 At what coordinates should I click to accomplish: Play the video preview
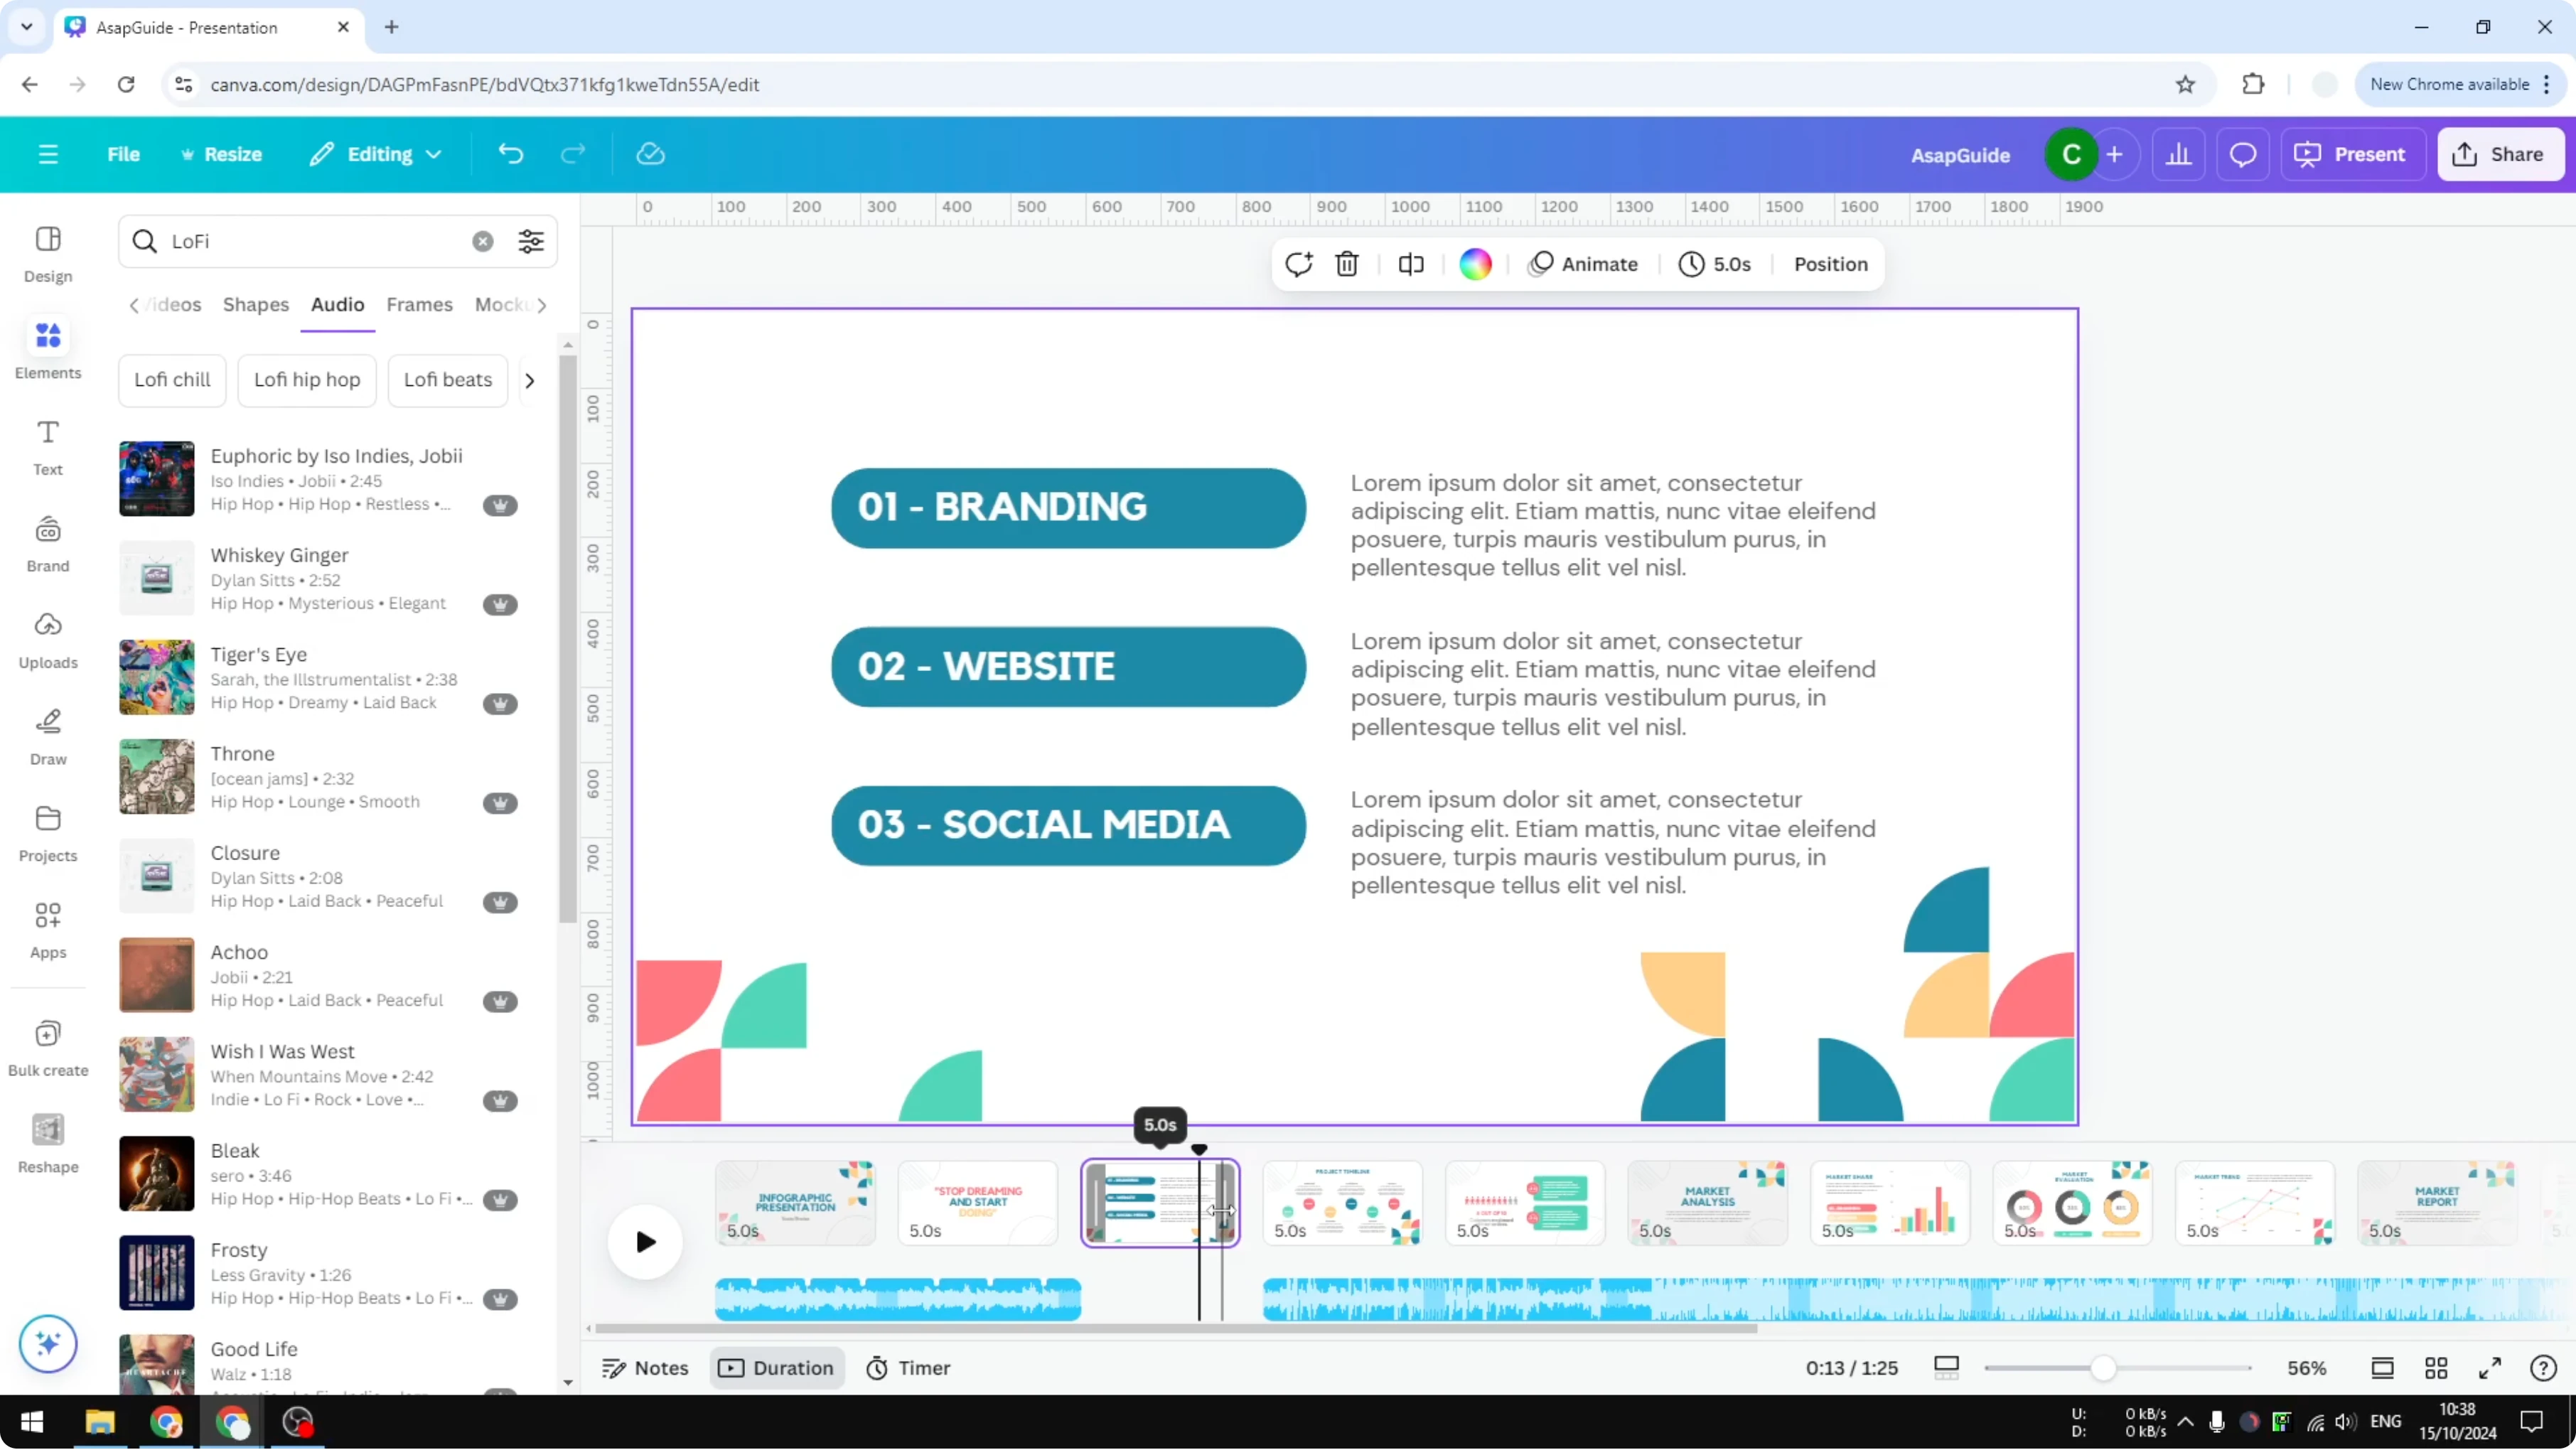click(x=645, y=1241)
